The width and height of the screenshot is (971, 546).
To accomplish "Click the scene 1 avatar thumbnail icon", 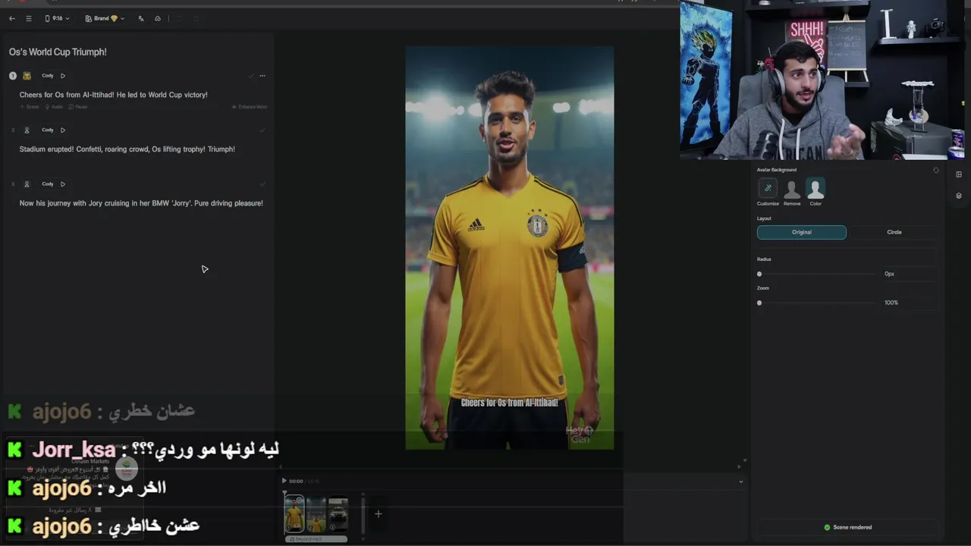I will pos(27,76).
